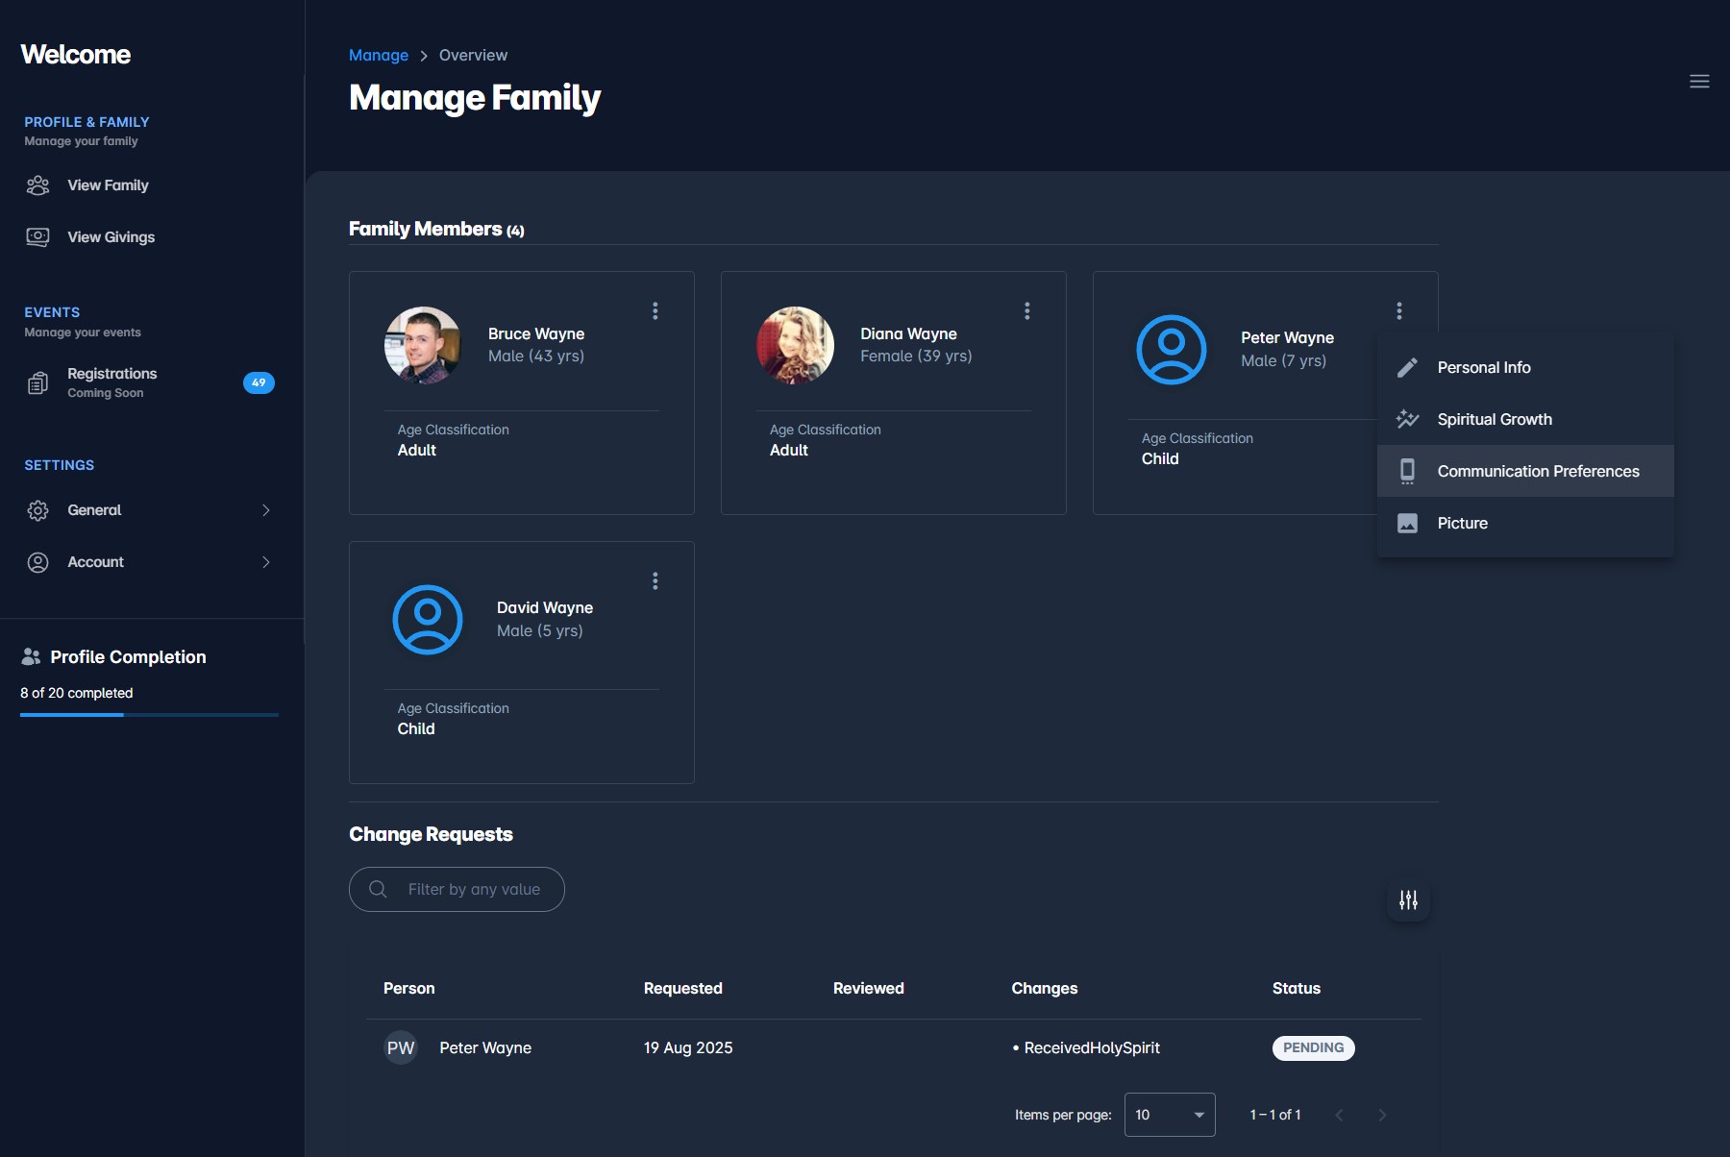Click the Registrations icon in sidebar
Viewport: 1730px width, 1157px height.
pyautogui.click(x=37, y=382)
